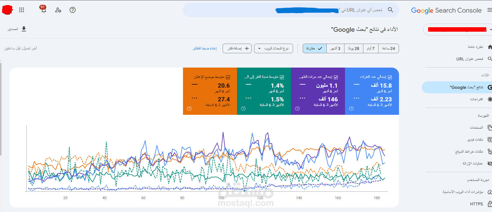
Task: Open نظرة عامة in sidebar
Action: [475, 47]
